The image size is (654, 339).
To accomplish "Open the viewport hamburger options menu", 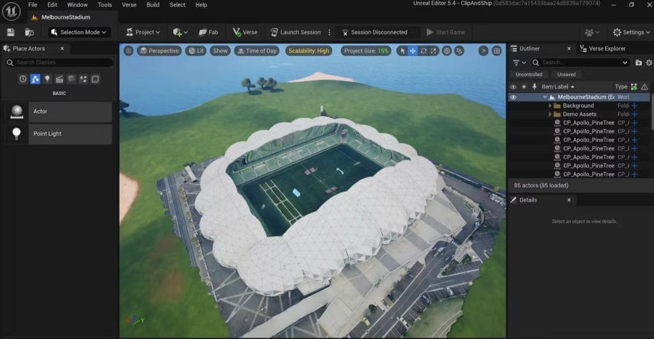I will pyautogui.click(x=128, y=50).
